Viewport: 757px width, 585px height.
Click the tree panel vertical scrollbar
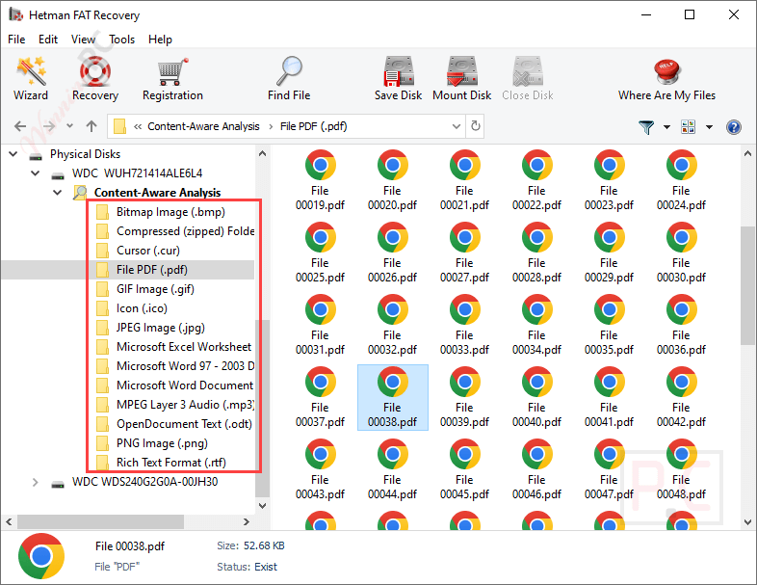pyautogui.click(x=262, y=409)
